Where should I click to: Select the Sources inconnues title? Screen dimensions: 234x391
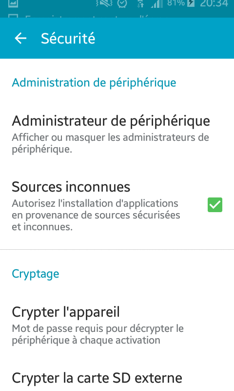click(71, 187)
